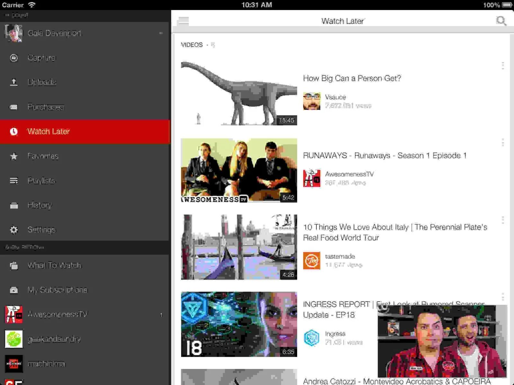Tap the VIDEOS section header
Screen dimensions: 514x385
coord(192,45)
